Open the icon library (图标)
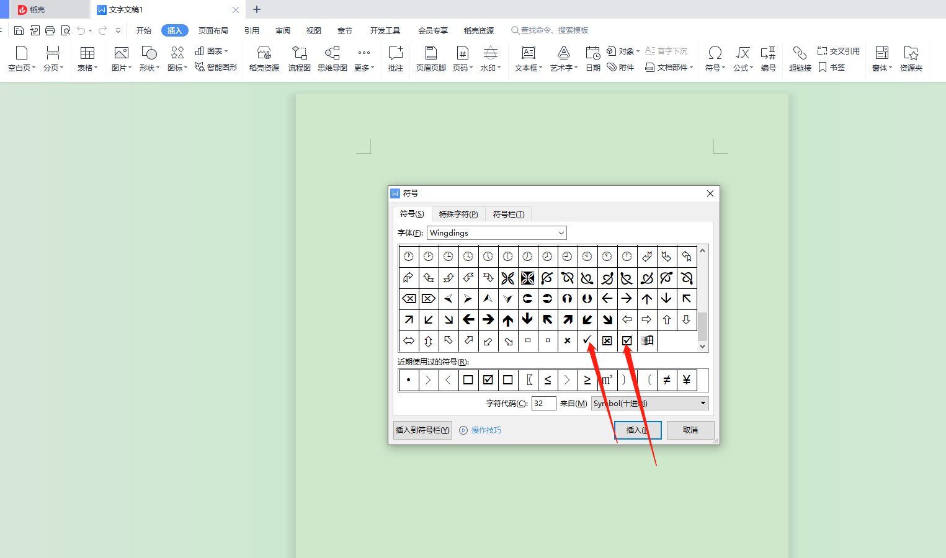Image resolution: width=946 pixels, height=558 pixels. [177, 59]
